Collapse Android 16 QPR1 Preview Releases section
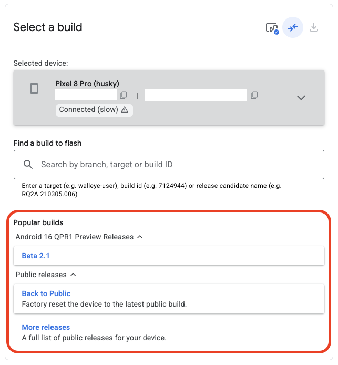Viewport: 338px width, 365px height. pyautogui.click(x=140, y=237)
